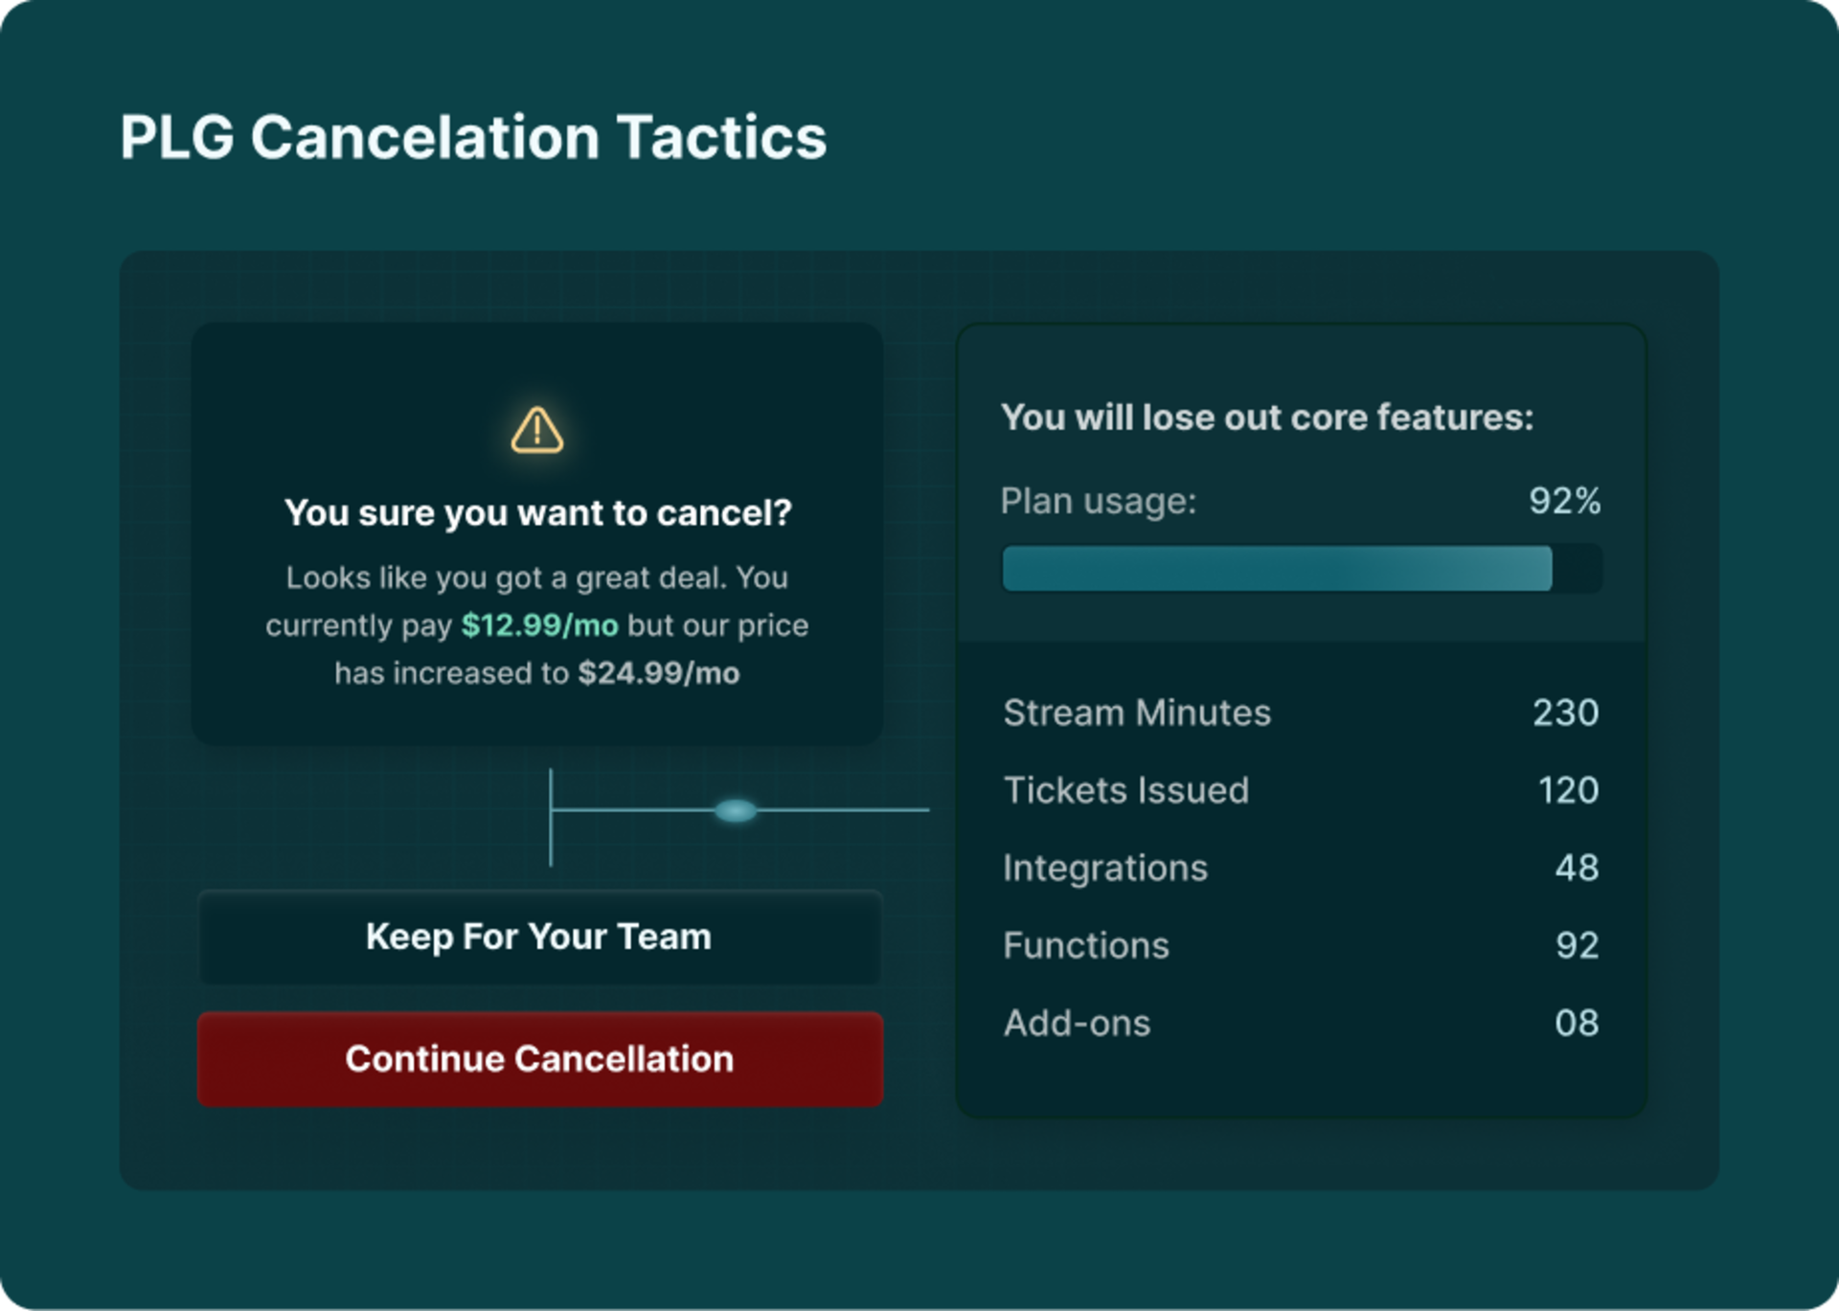Select the Tickets Issued row

(x=1126, y=790)
